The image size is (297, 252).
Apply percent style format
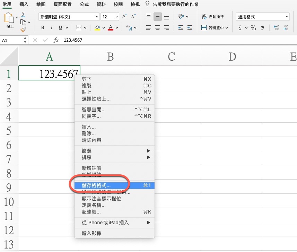253,28
